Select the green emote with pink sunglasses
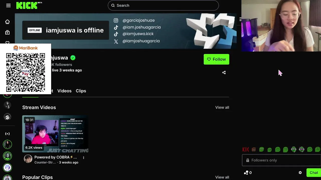 [302, 149]
